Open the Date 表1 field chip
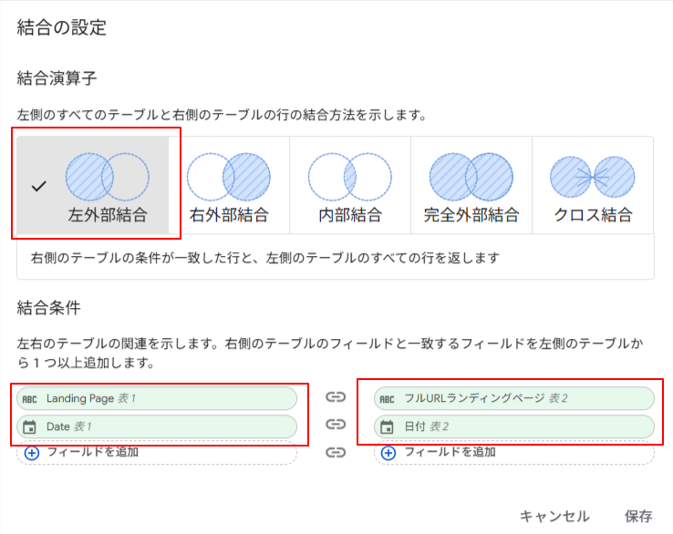Image resolution: width=673 pixels, height=534 pixels. tap(157, 426)
